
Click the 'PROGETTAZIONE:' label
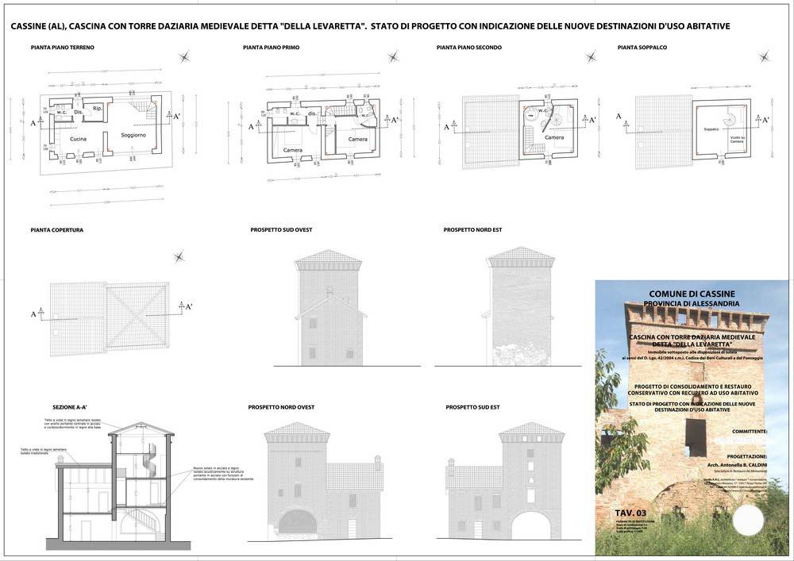[x=746, y=455]
